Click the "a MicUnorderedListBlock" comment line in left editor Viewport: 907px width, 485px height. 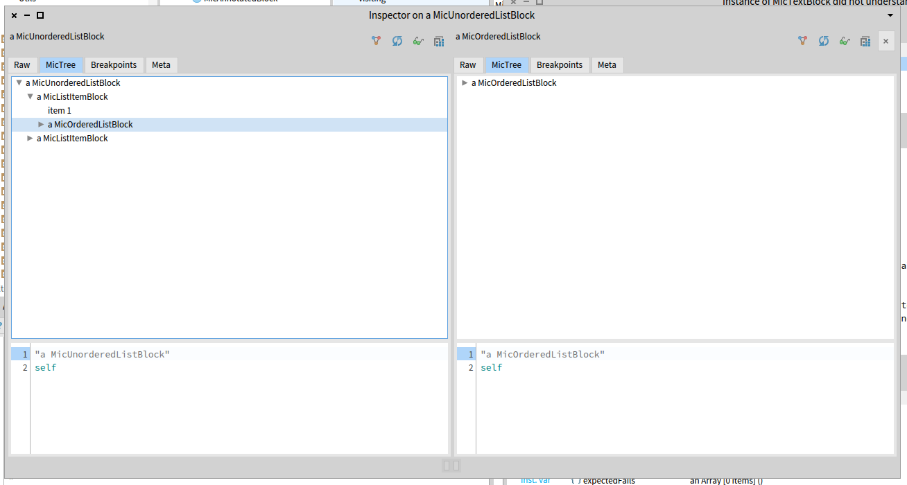(x=102, y=354)
